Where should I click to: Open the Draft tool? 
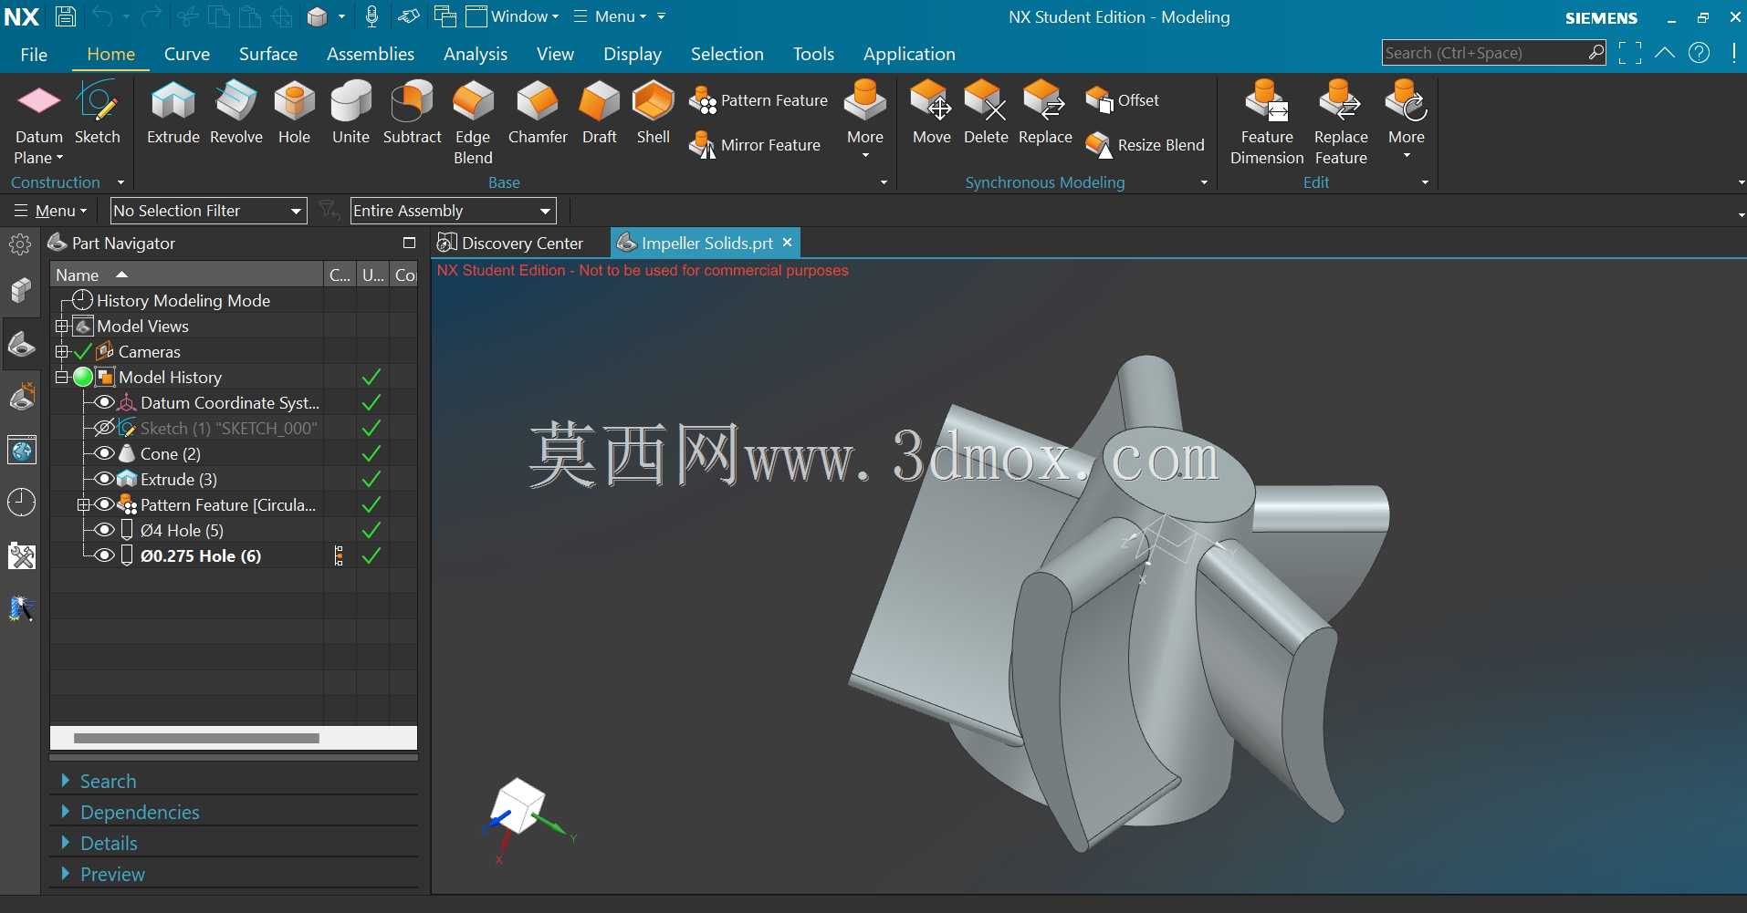point(600,113)
